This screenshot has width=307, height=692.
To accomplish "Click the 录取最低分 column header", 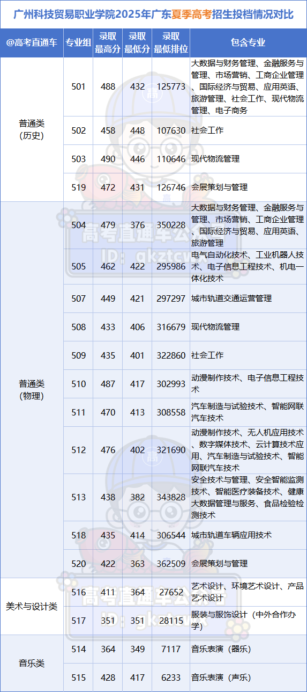I will click(137, 43).
